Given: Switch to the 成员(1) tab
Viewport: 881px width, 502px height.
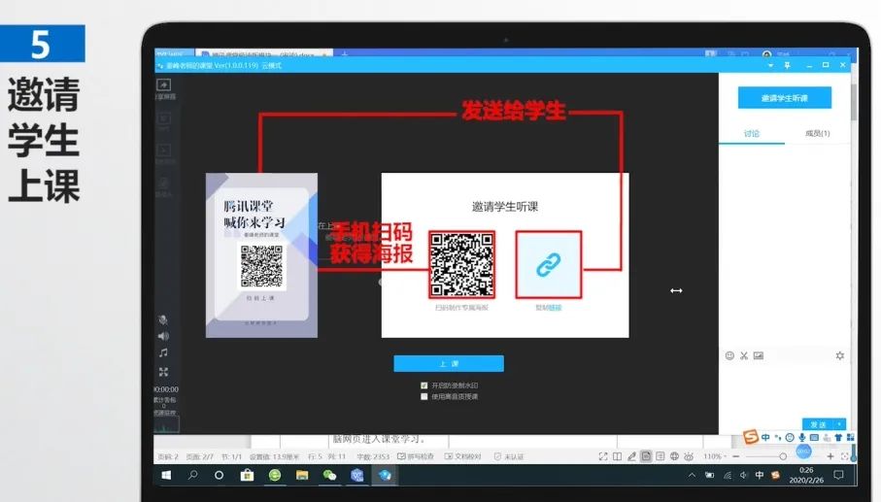Looking at the screenshot, I should tap(817, 134).
